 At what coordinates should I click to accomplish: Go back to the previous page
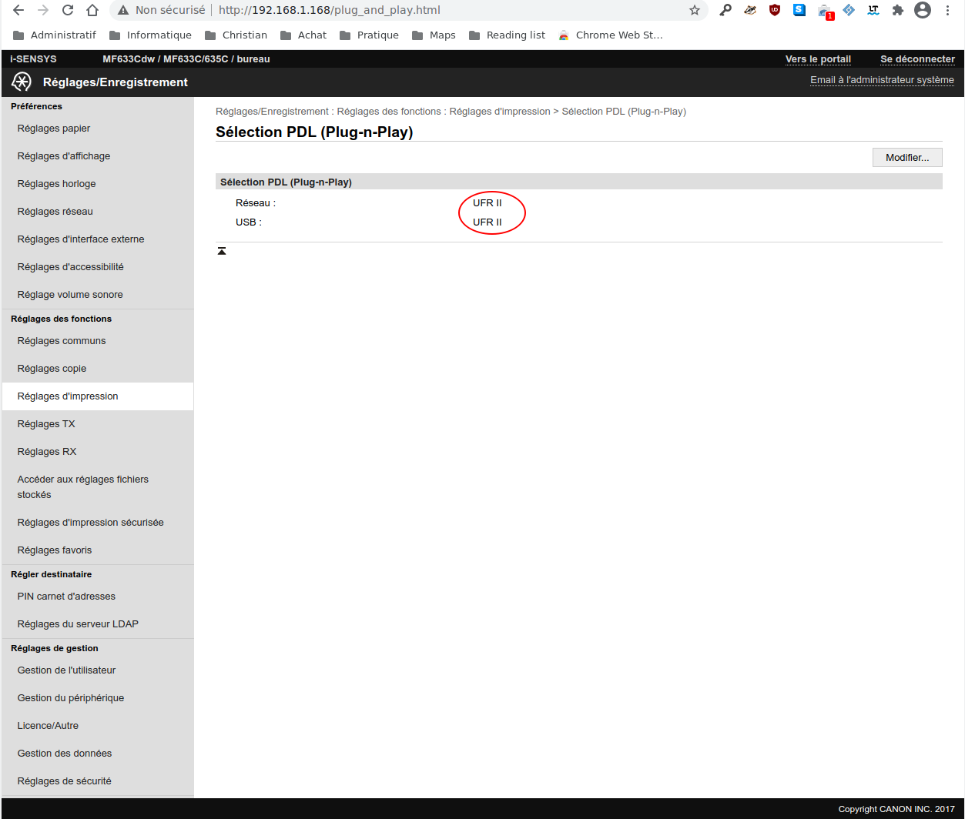[x=18, y=11]
